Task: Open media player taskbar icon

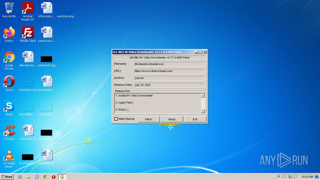Action: click(x=37, y=177)
